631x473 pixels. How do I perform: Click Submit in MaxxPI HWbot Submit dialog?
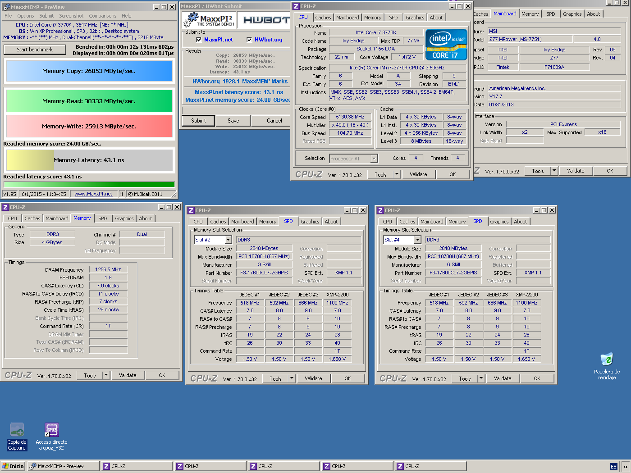click(x=198, y=121)
